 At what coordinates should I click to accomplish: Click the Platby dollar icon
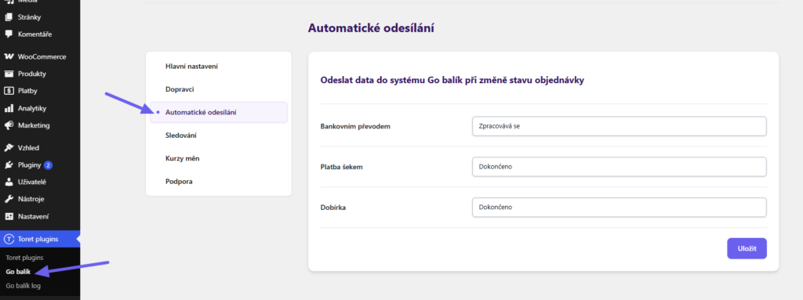pos(8,91)
